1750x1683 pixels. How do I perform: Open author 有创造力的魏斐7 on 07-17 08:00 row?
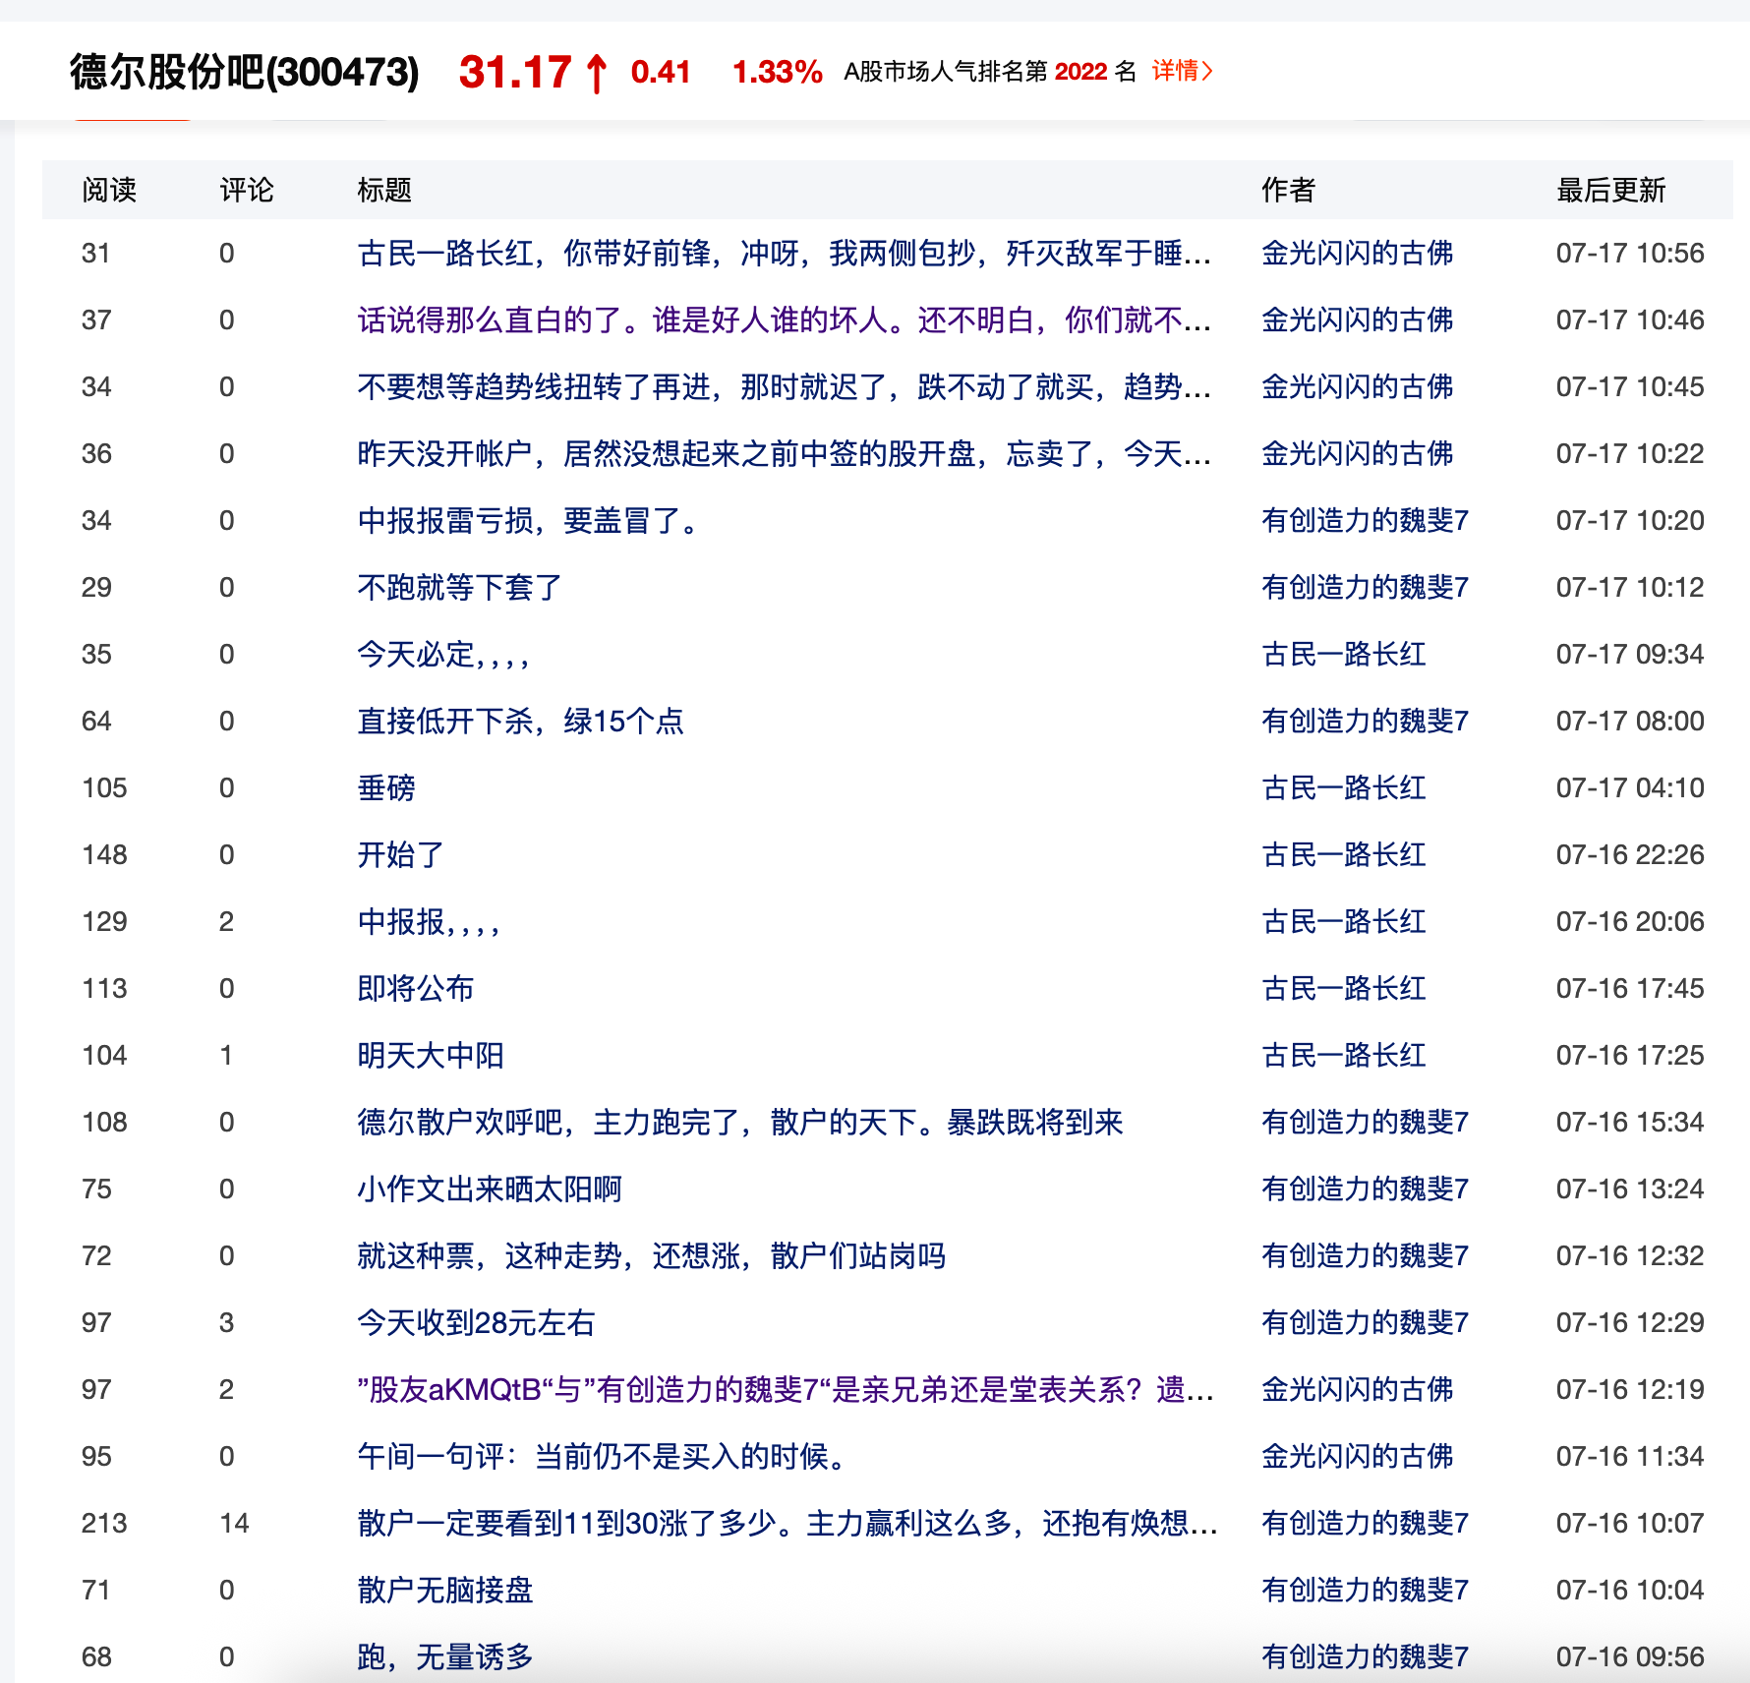coord(1366,722)
